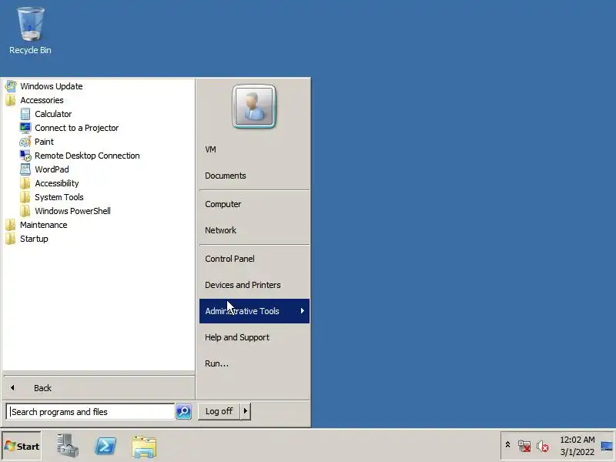Click the search magnifier button
Screen dimensions: 616x462
pos(183,411)
